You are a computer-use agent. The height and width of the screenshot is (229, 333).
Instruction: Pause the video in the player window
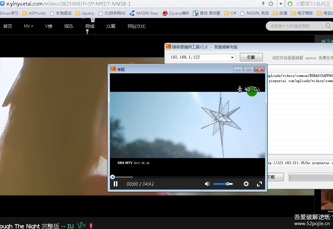pyautogui.click(x=115, y=184)
